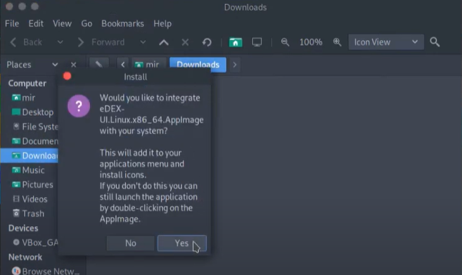The width and height of the screenshot is (462, 275).
Task: Click No in the Install dialog
Action: (x=131, y=243)
